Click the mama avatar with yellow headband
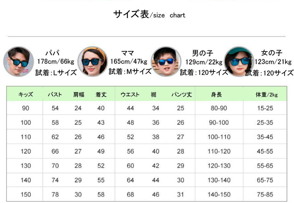 click(x=93, y=61)
